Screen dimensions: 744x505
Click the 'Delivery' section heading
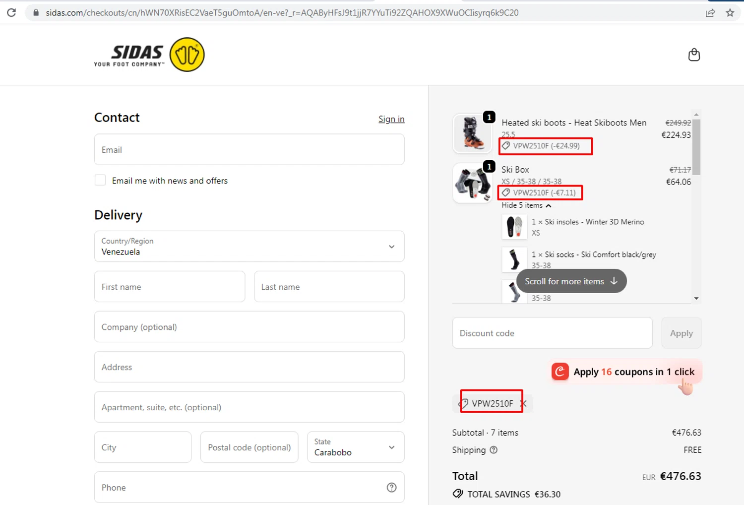click(x=118, y=215)
